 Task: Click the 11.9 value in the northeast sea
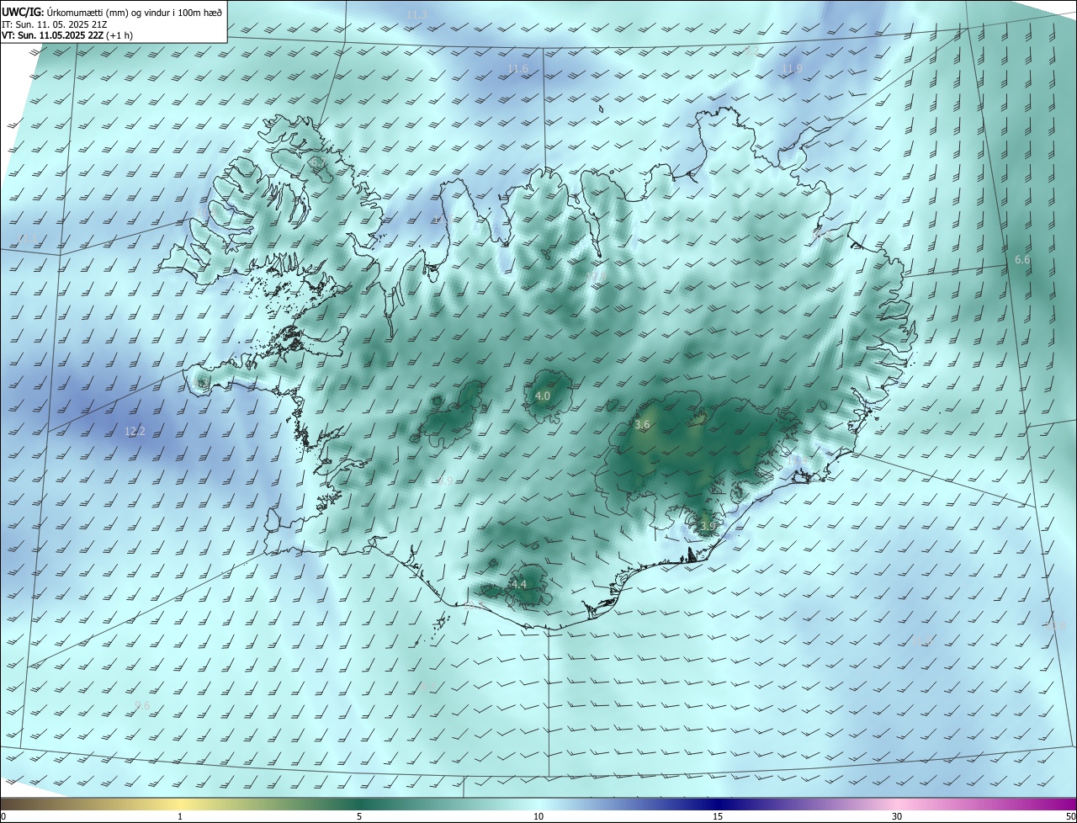click(792, 68)
